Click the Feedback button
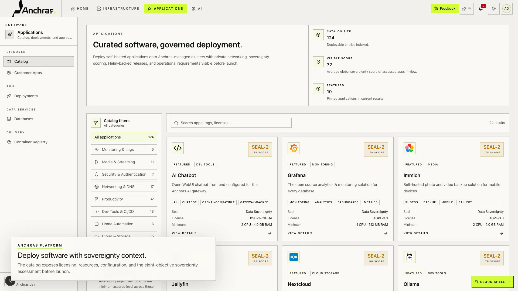Screen dimensions: 518x291 click(445, 9)
